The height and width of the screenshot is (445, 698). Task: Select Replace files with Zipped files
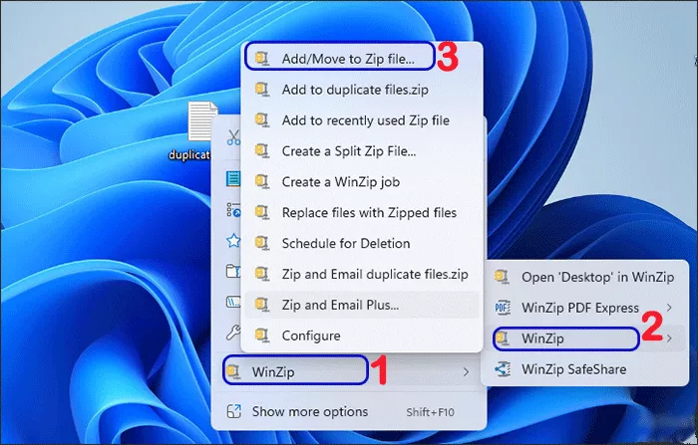pos(361,212)
